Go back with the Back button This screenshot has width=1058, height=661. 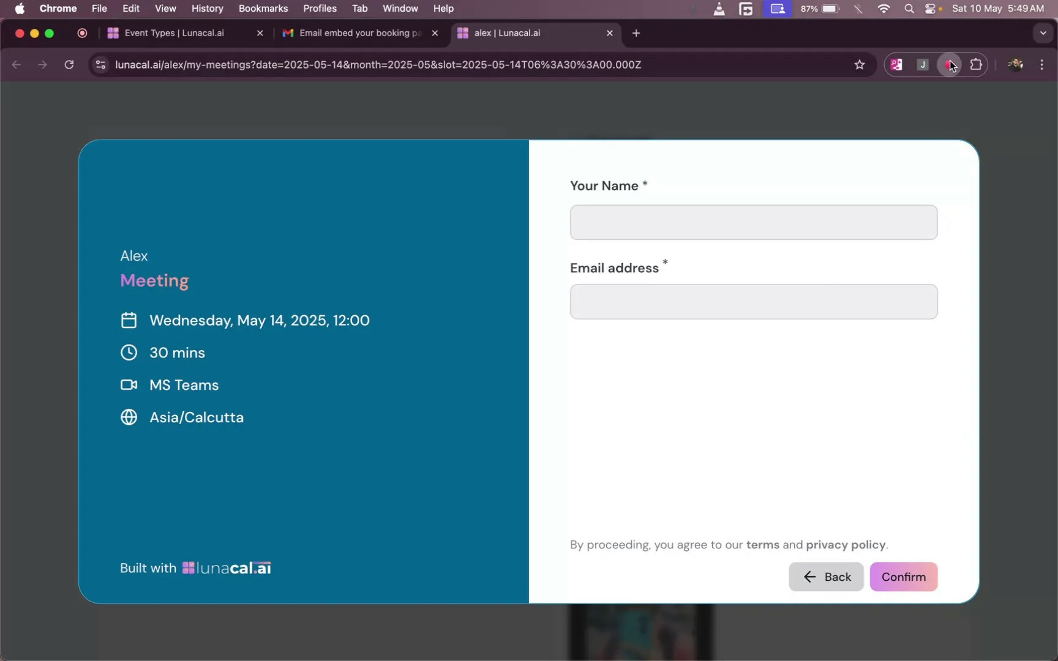pyautogui.click(x=826, y=577)
